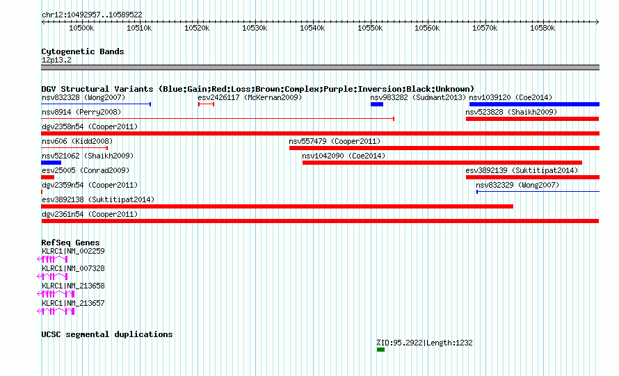Select the red loss bar of dgv2361n54

point(320,221)
